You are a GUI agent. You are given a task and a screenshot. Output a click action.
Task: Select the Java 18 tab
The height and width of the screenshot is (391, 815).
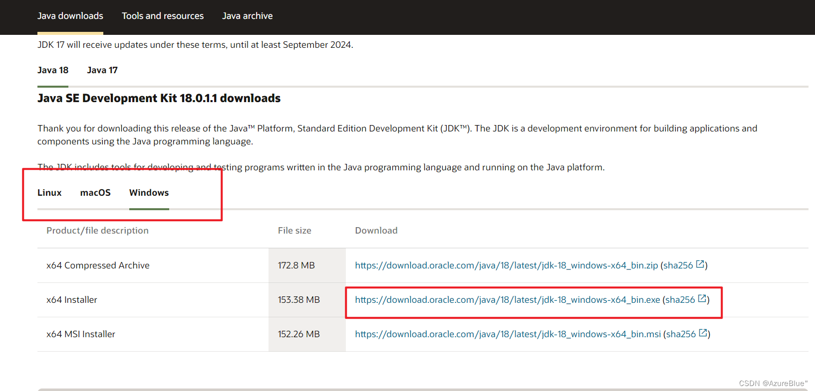point(53,70)
